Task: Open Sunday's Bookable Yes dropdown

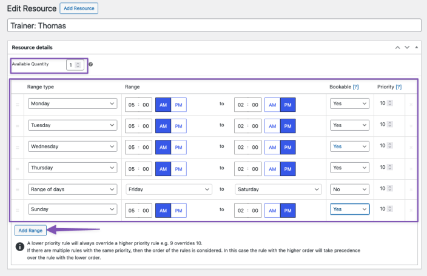Action: [349, 209]
